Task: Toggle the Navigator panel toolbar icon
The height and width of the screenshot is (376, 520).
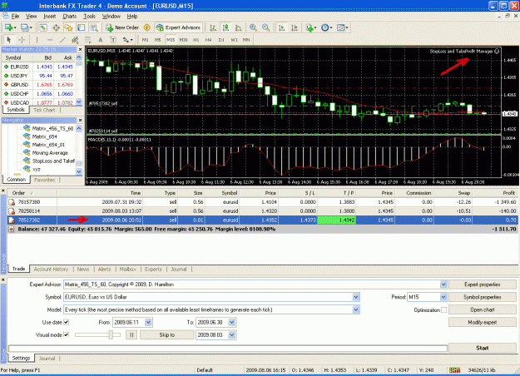Action: click(69, 27)
